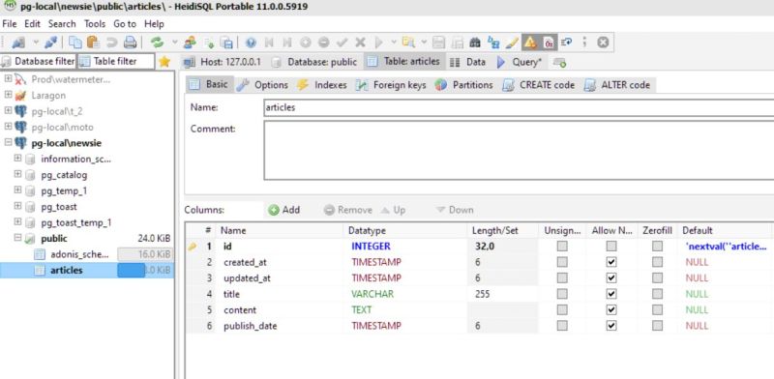Click the Load SQL file folder icon
The width and height of the screenshot is (774, 379).
click(x=407, y=43)
